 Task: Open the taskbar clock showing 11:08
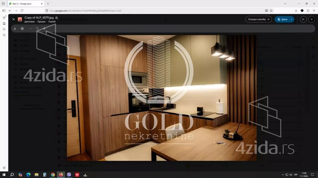click(x=304, y=175)
